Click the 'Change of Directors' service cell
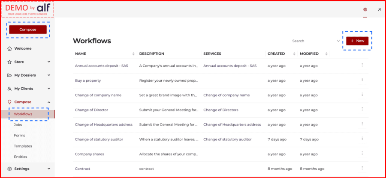386x178 pixels. pyautogui.click(x=221, y=110)
